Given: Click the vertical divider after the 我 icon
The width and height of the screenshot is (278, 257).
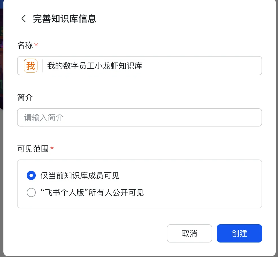Looking at the screenshot, I should 42,66.
